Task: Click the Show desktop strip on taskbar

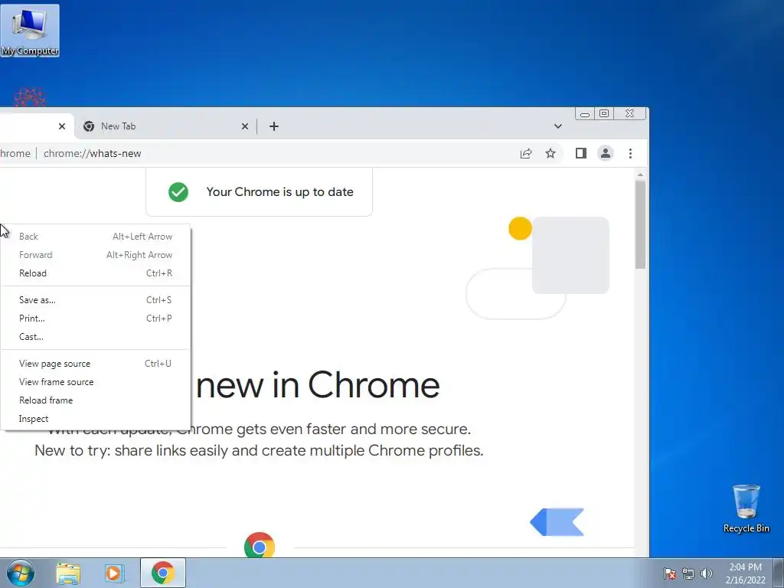Action: pyautogui.click(x=779, y=573)
